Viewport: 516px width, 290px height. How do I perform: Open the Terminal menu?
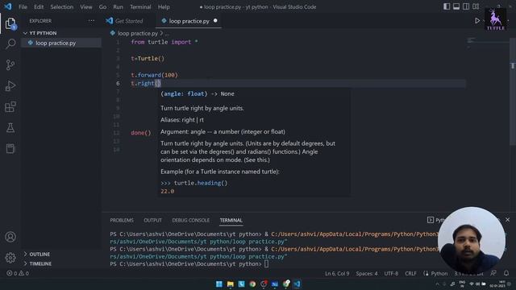140,7
